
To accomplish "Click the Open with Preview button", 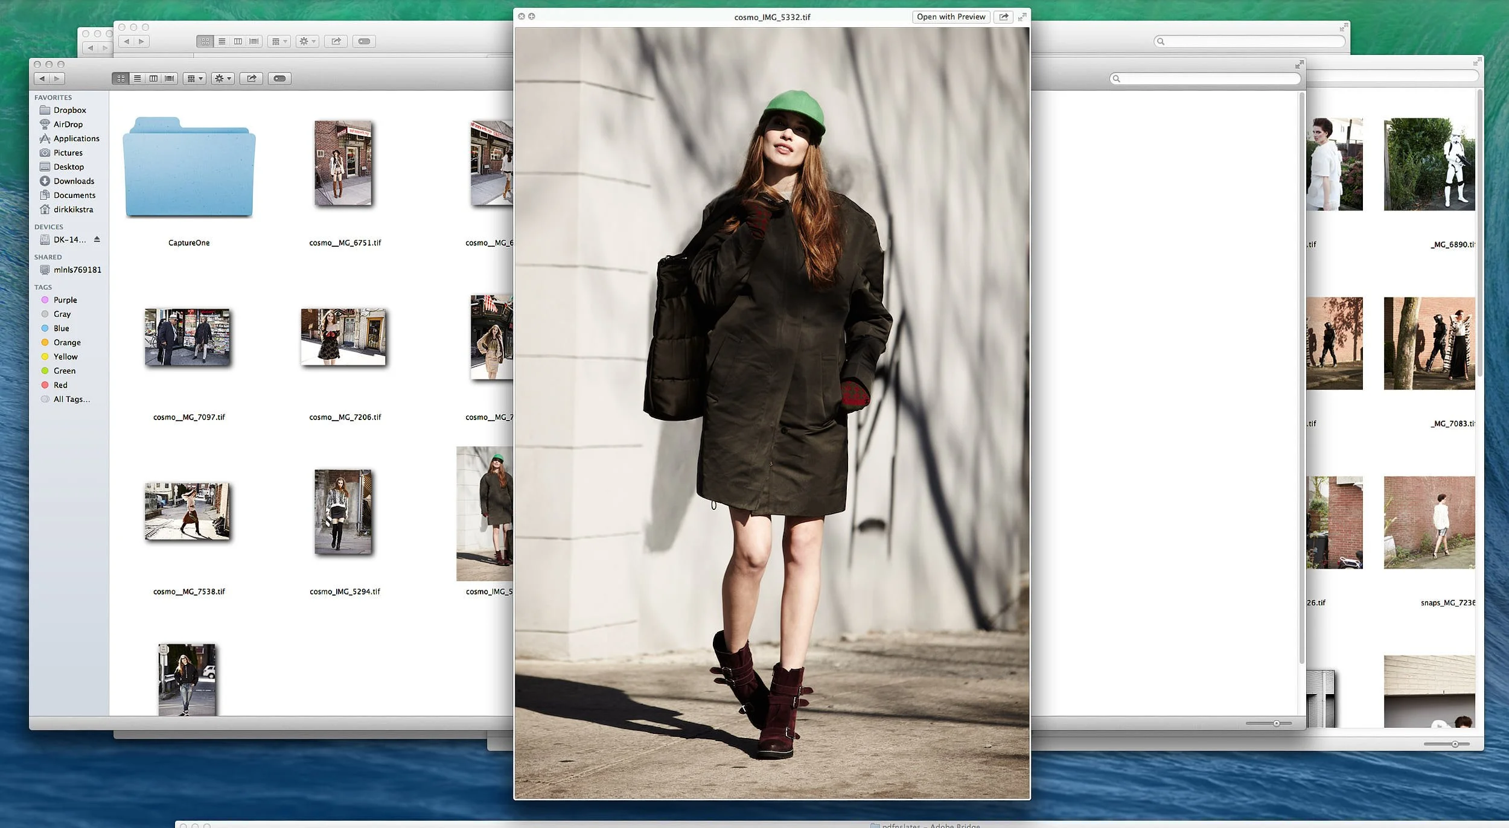I will (951, 17).
